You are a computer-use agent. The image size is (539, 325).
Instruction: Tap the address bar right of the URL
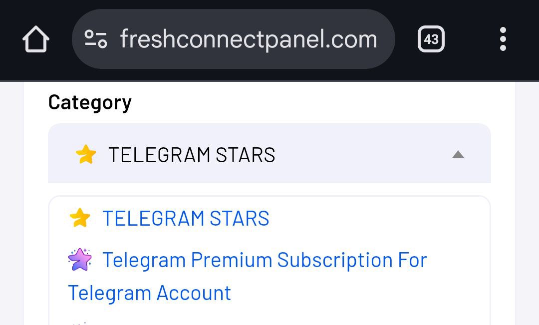pyautogui.click(x=386, y=39)
